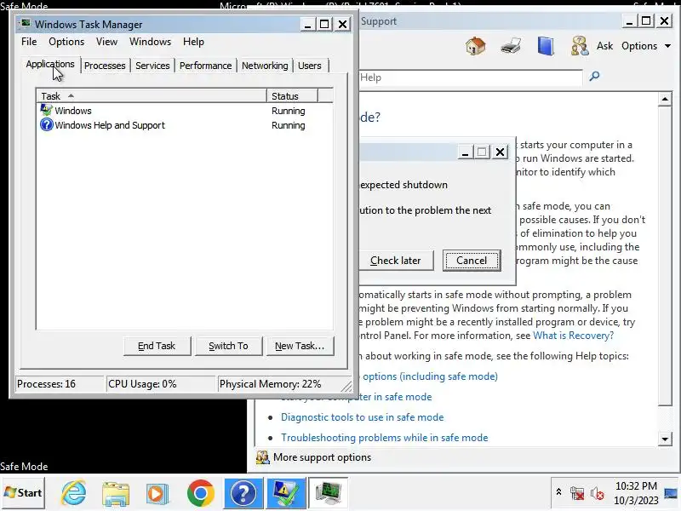681x511 pixels.
Task: Switch to the Processes tab
Action: click(x=105, y=66)
